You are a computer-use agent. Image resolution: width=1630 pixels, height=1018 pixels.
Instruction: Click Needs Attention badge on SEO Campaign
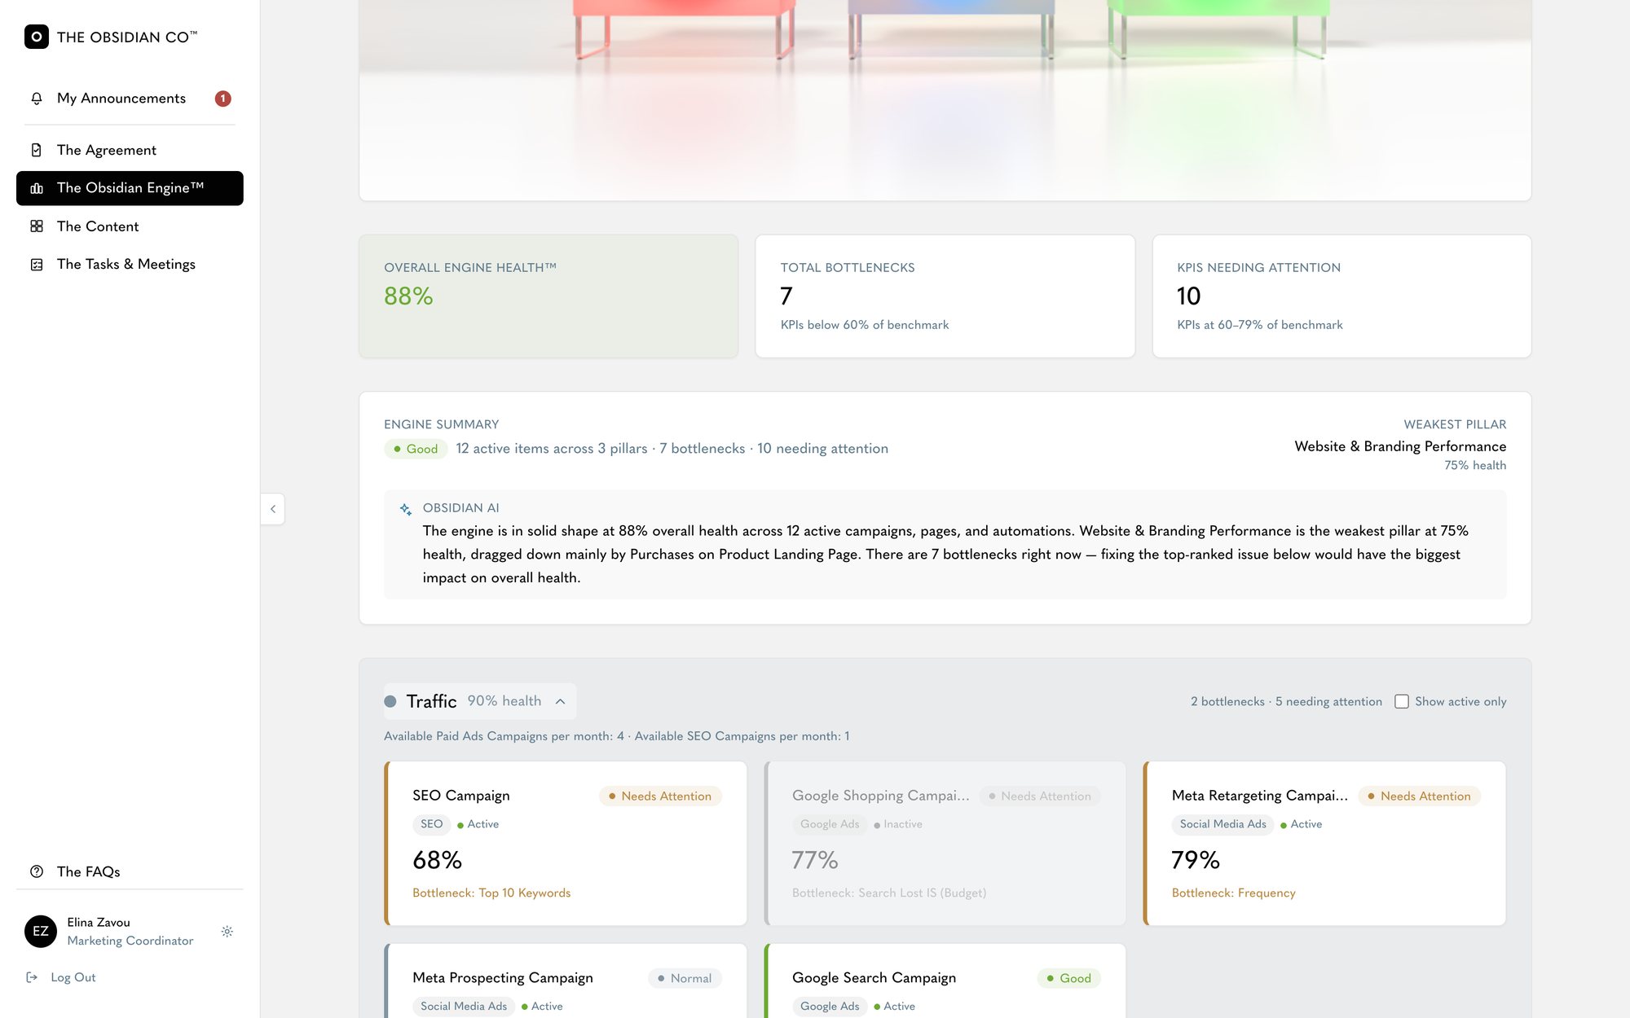point(660,796)
